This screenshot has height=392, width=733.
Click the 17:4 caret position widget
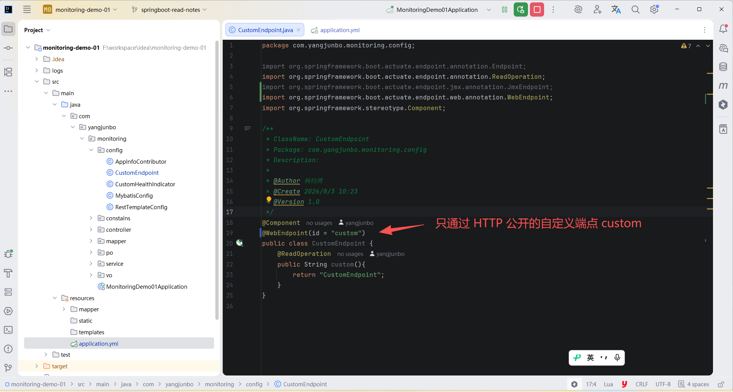pos(591,384)
